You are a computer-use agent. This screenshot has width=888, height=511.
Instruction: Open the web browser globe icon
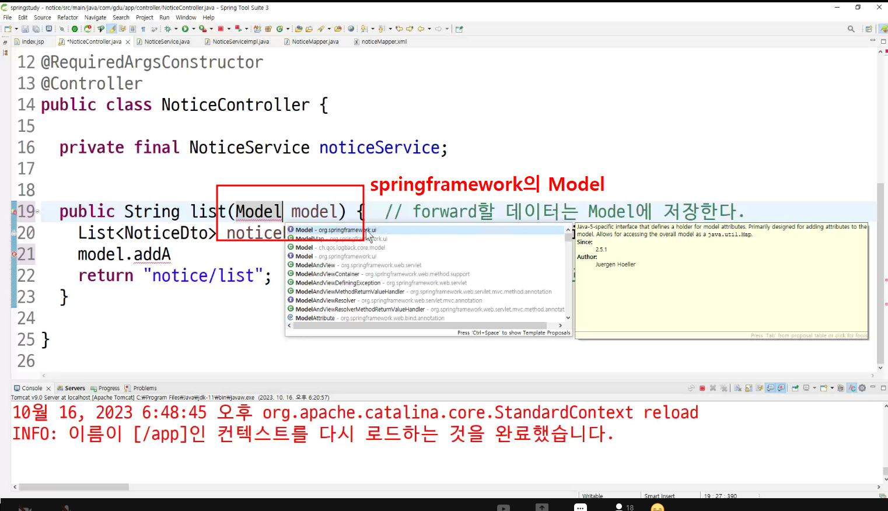pos(351,29)
